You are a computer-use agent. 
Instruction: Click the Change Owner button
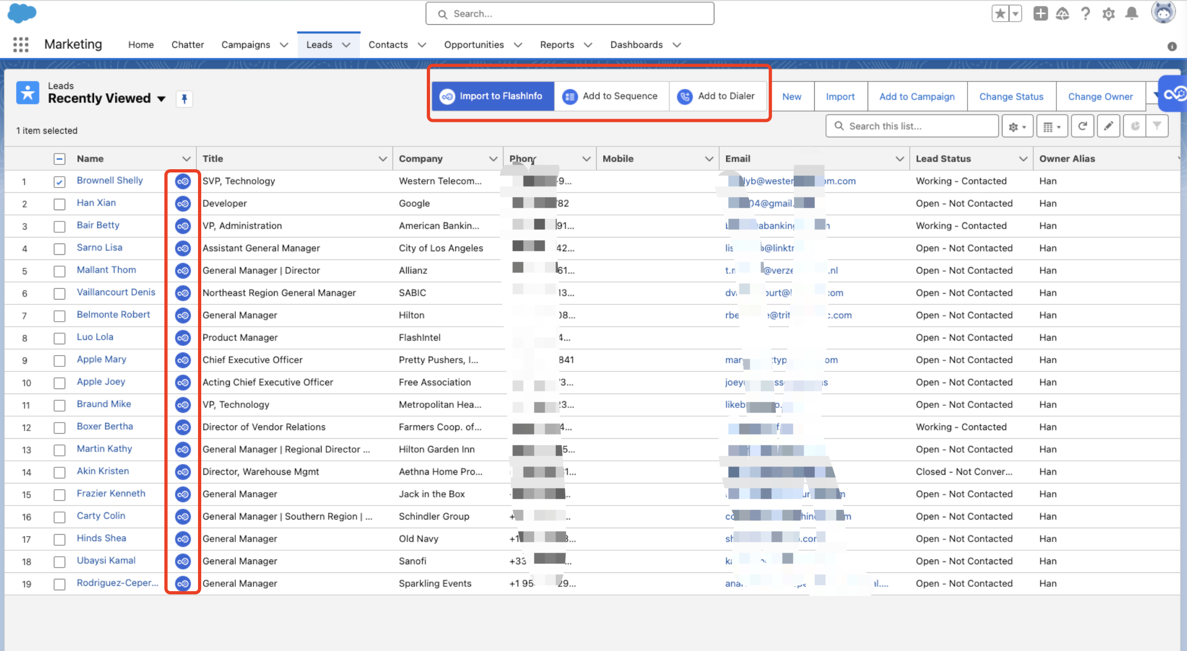pyautogui.click(x=1100, y=96)
